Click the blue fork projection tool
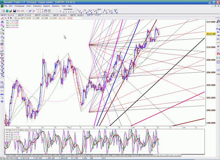The height and width of the screenshot is (160, 220). click(x=105, y=11)
